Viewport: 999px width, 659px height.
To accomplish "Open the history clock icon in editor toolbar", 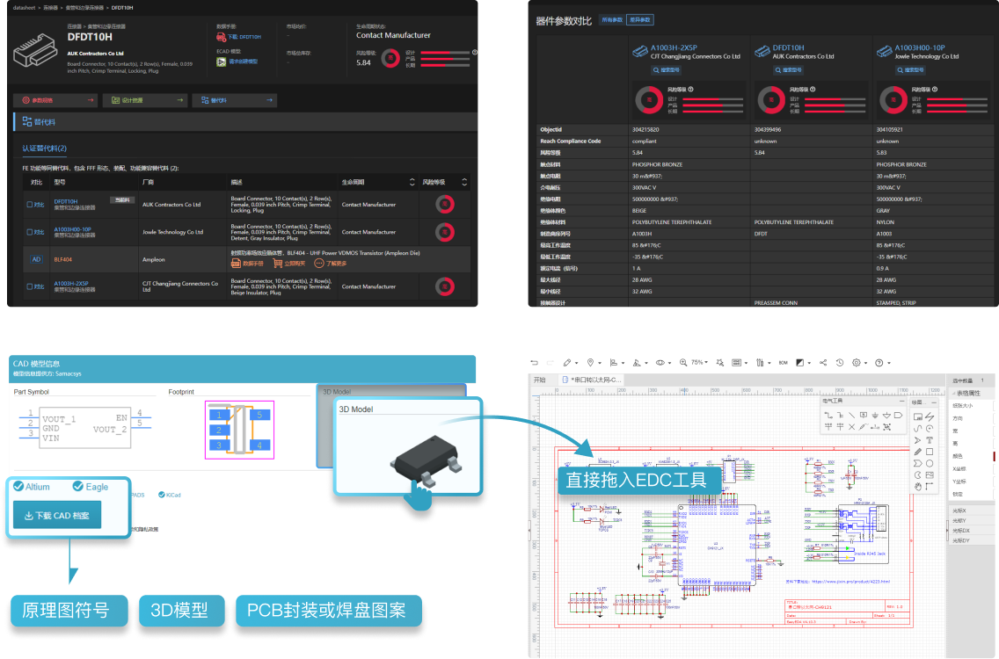I will 840,363.
